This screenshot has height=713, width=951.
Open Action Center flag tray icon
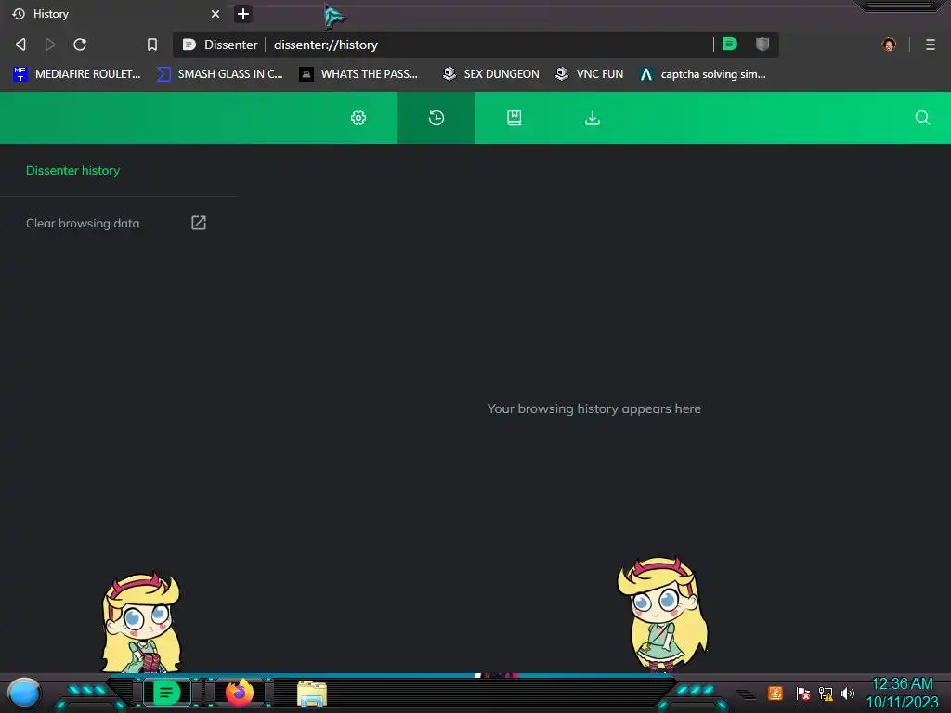pyautogui.click(x=802, y=693)
